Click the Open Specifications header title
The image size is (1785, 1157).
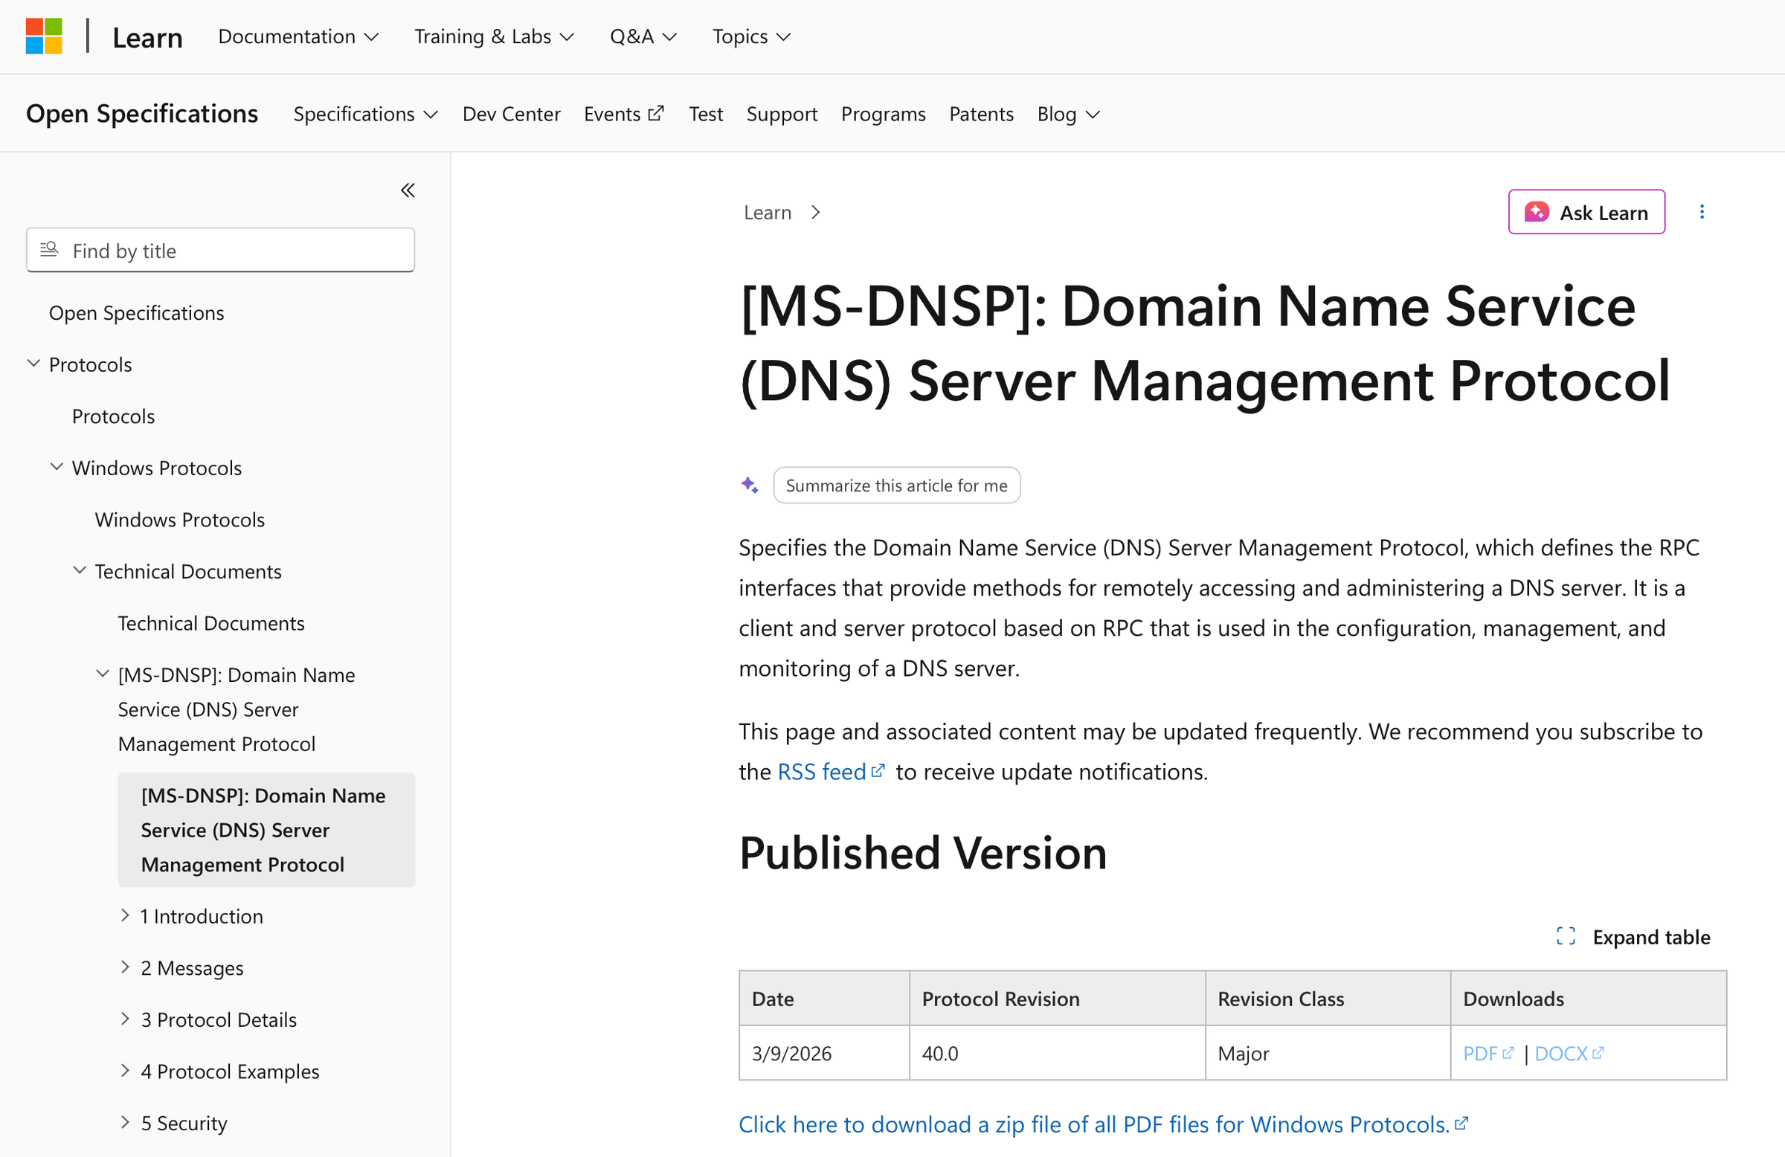point(142,113)
